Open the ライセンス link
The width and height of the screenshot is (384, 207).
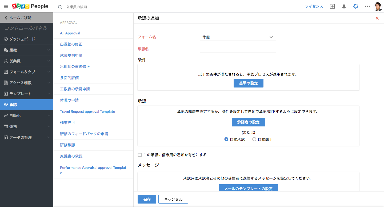[x=314, y=6]
